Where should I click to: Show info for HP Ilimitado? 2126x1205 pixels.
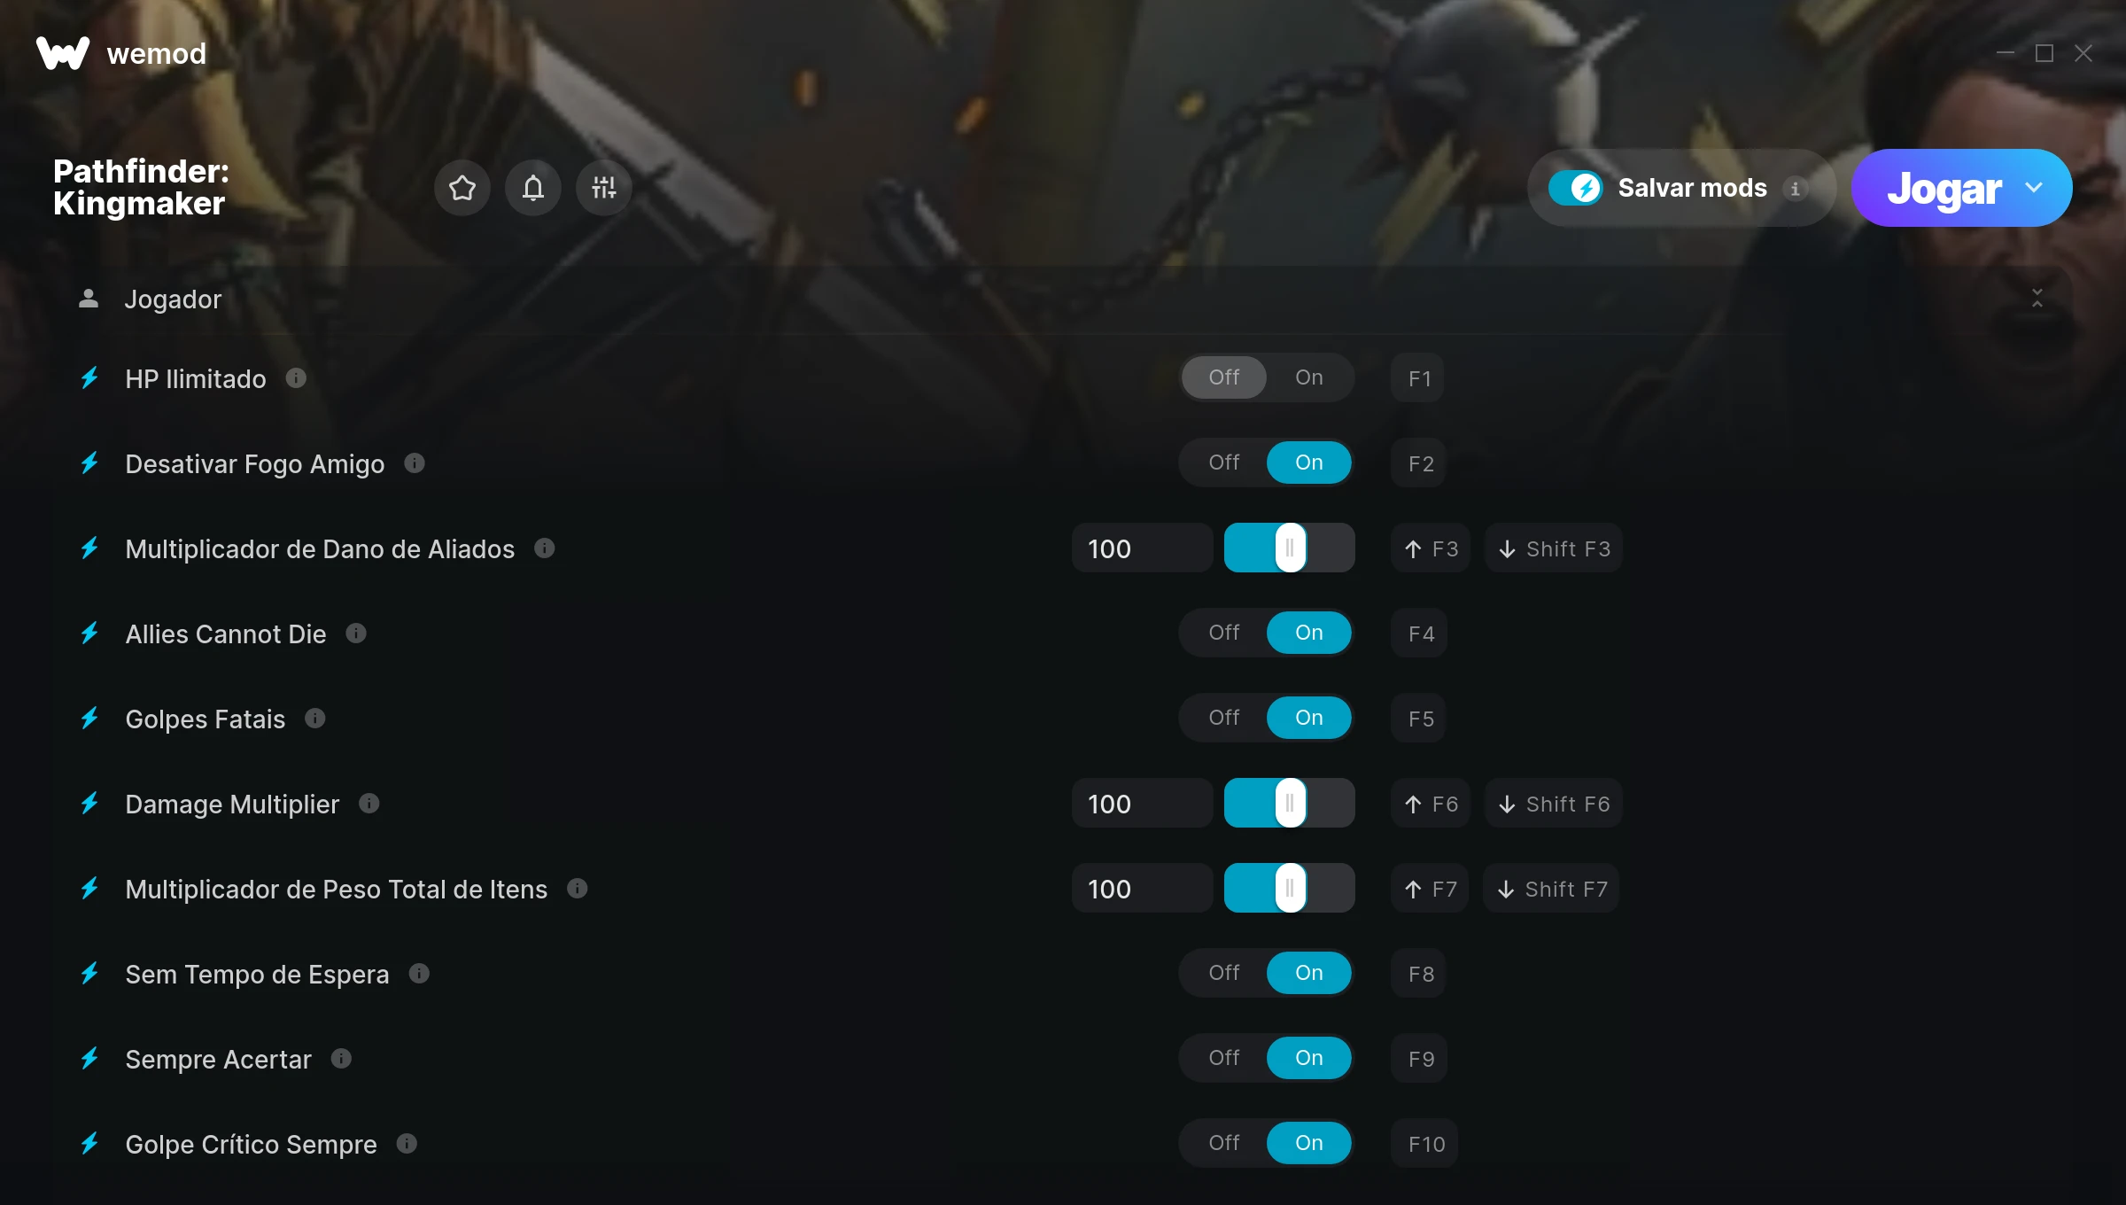tap(296, 378)
